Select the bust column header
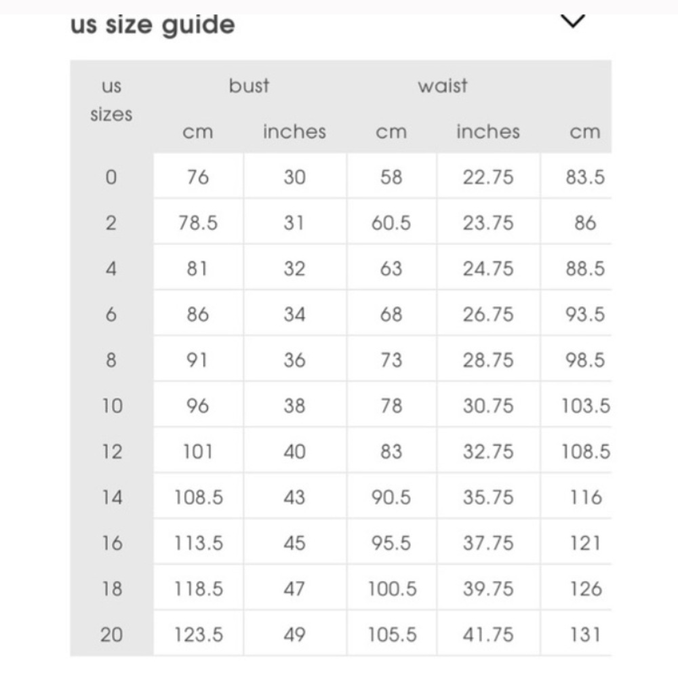 [x=249, y=85]
